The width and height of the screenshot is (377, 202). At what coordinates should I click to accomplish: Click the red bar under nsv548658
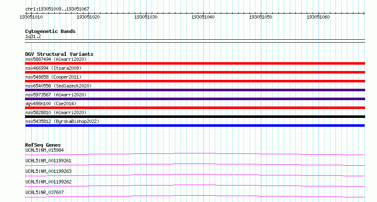pos(195,81)
